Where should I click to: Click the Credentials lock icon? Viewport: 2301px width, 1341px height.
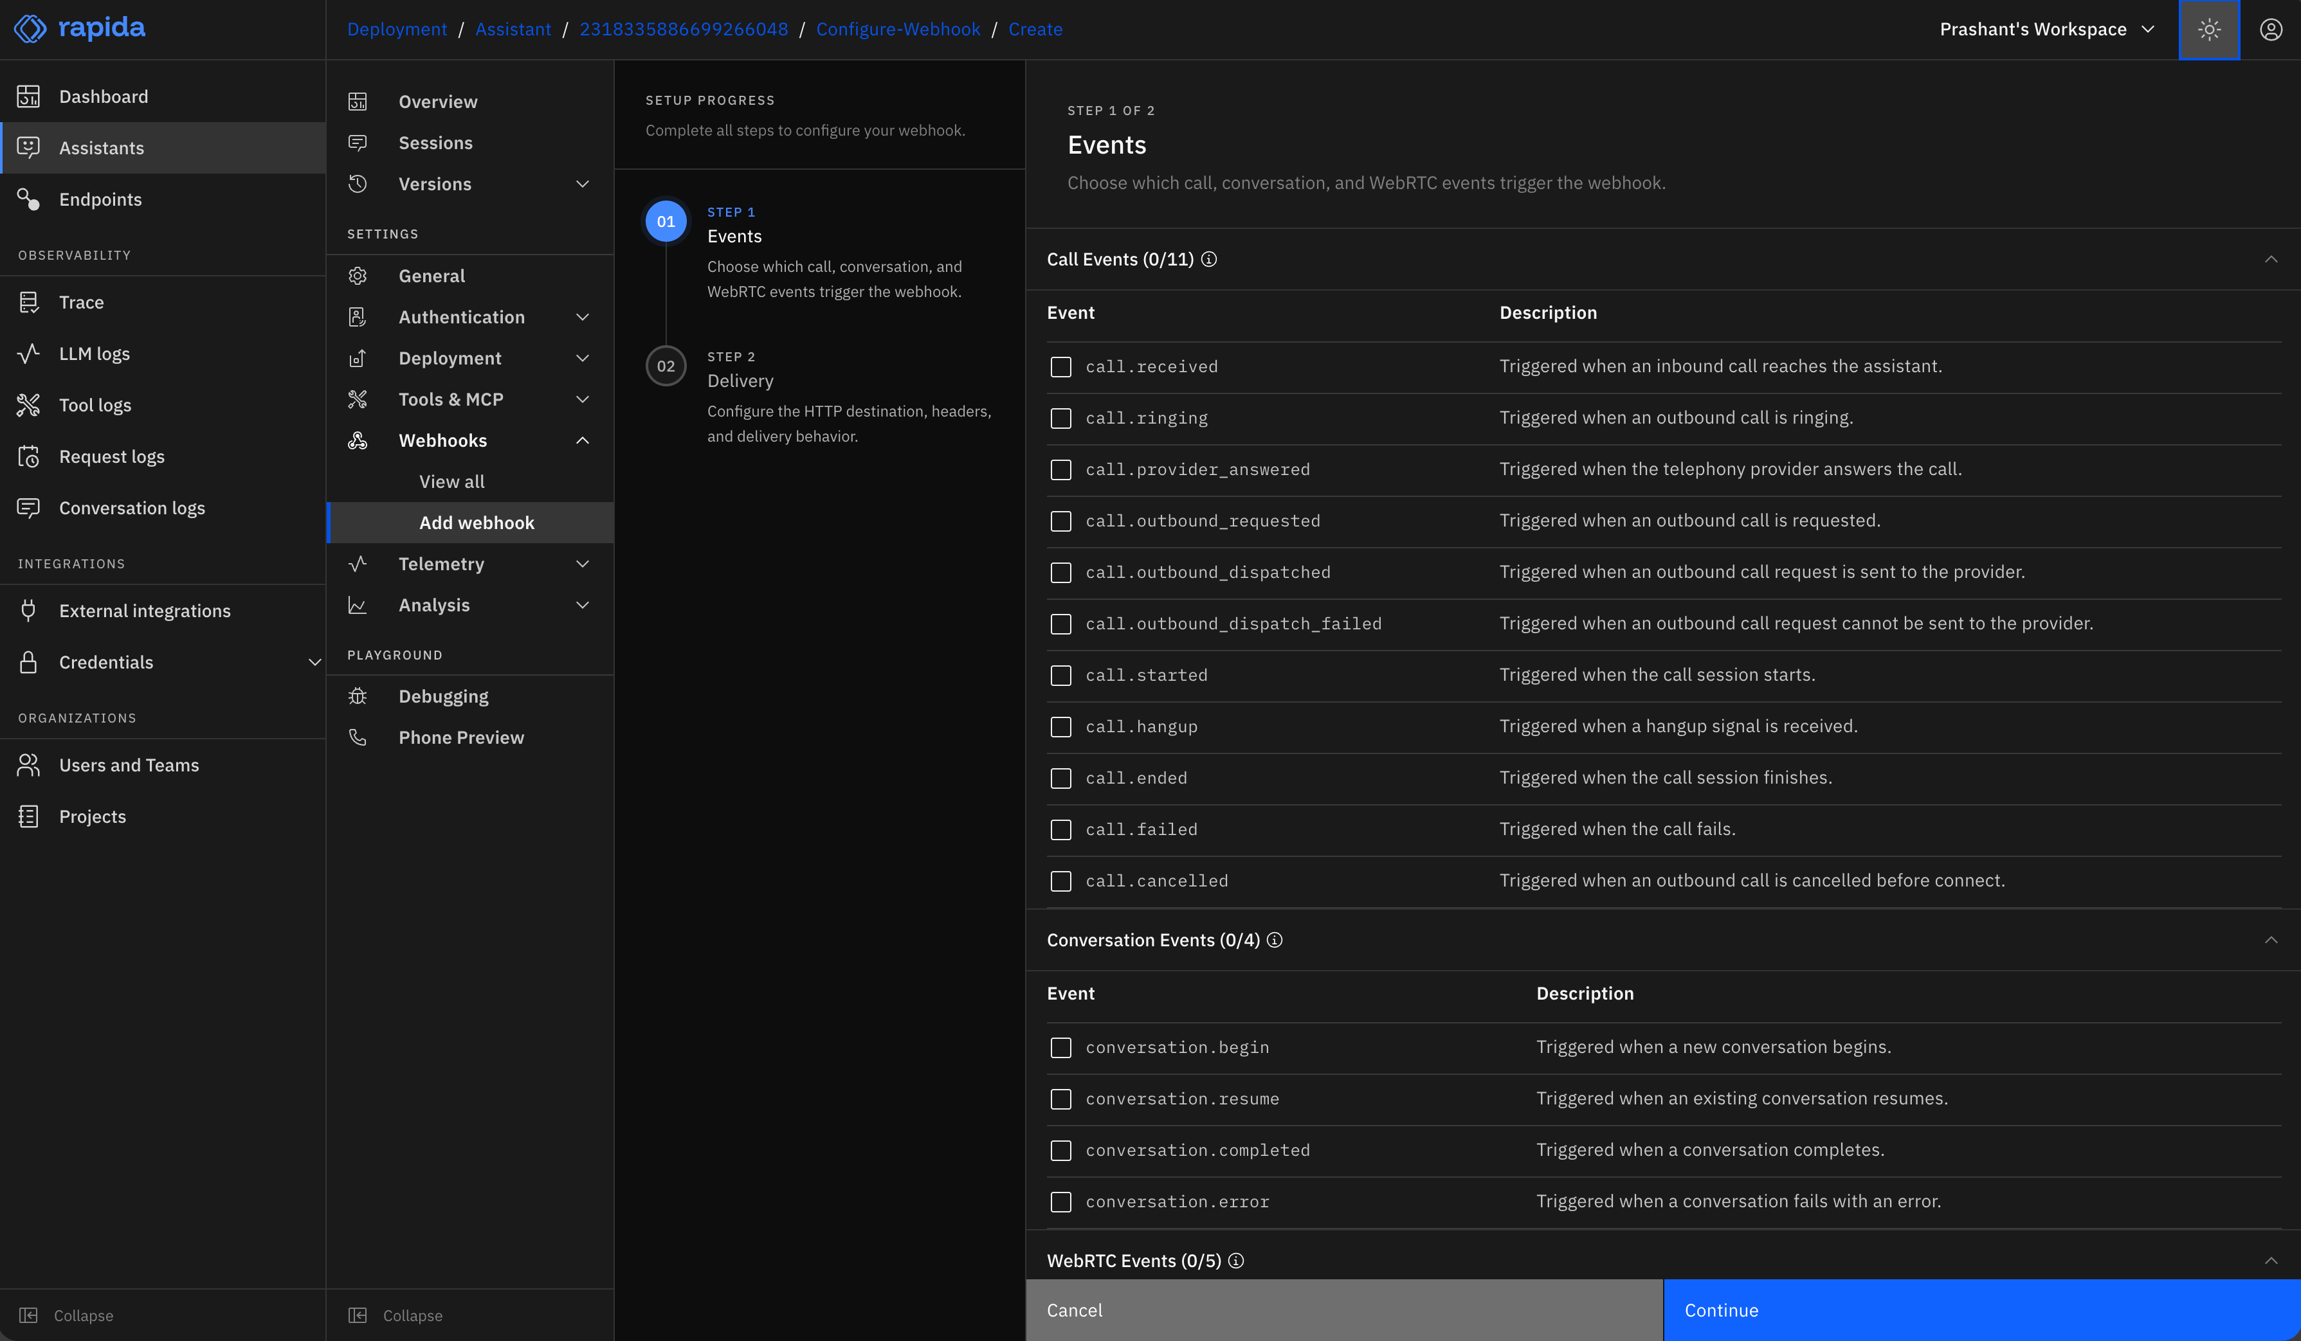point(28,662)
